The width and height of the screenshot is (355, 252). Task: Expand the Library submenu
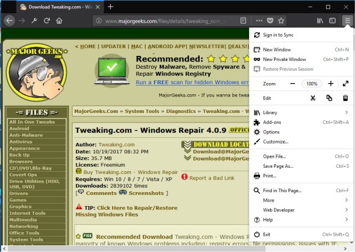tap(301, 112)
